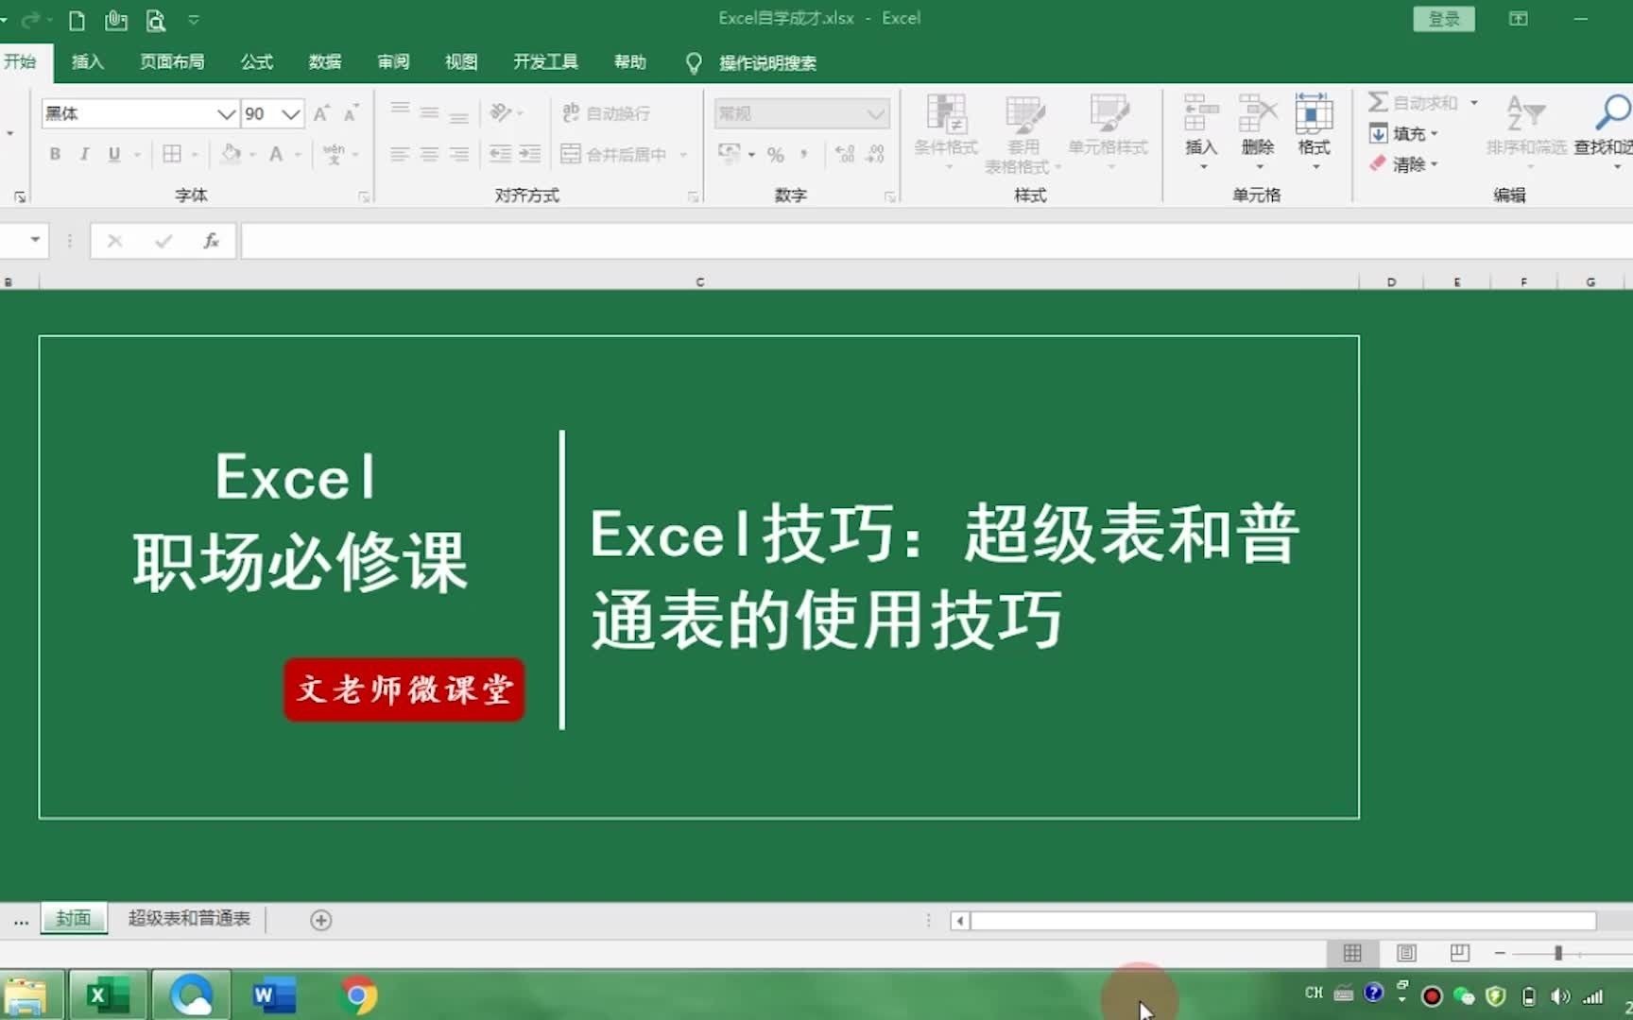Select the 超级表和普通表 sheet tab
The image size is (1633, 1020).
pyautogui.click(x=188, y=919)
